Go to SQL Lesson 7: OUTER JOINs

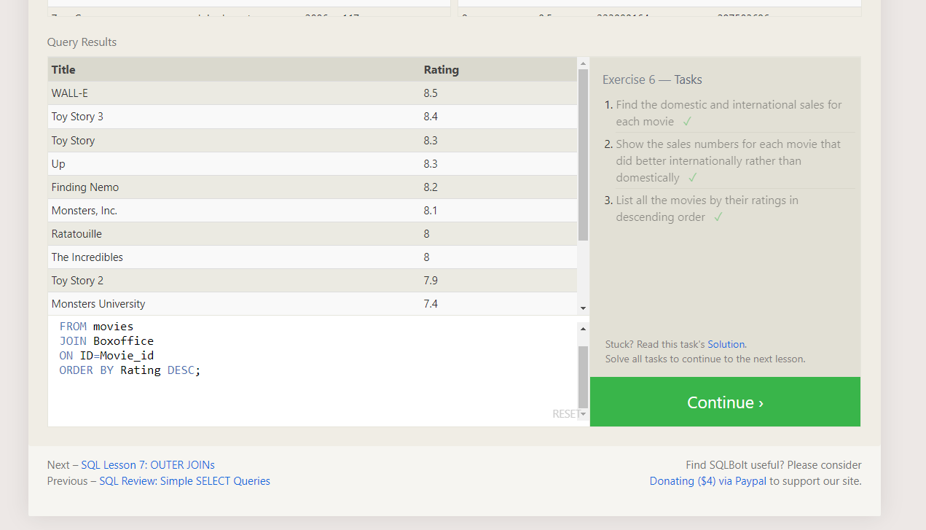pyautogui.click(x=148, y=465)
